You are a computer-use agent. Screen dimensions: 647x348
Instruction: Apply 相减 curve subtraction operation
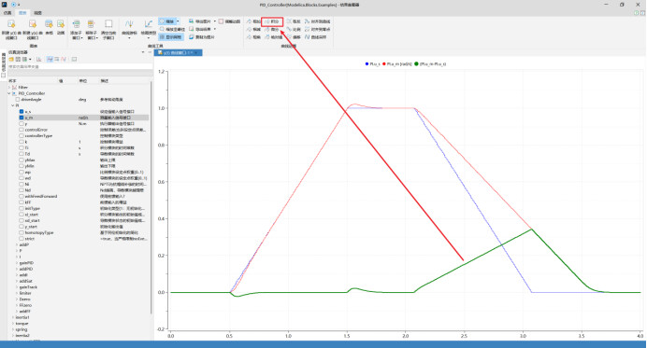click(x=253, y=29)
